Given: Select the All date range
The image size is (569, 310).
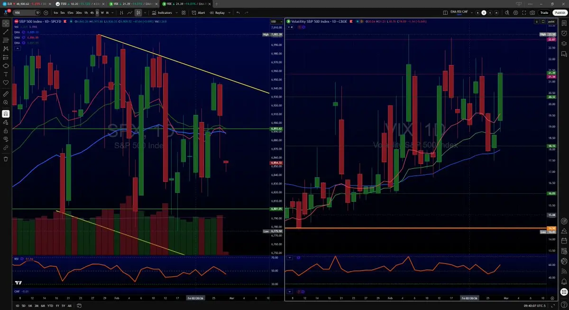Looking at the screenshot, I should [x=70, y=306].
